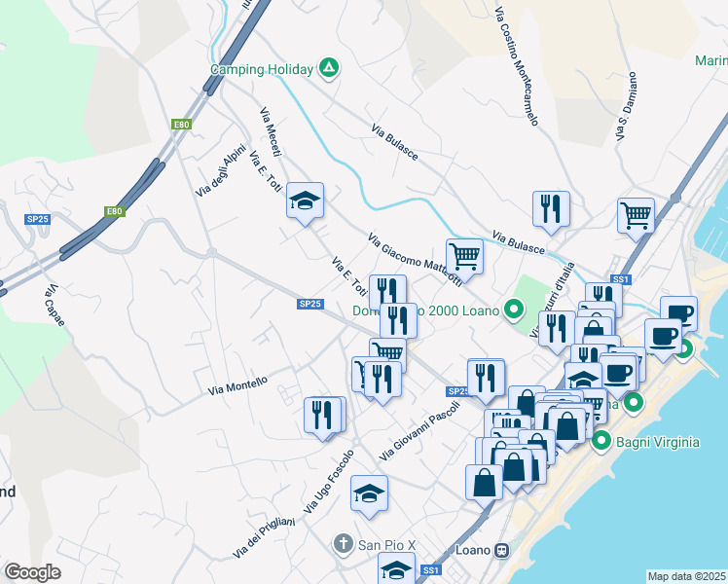Open the shopping cart marker on Via Giacomo Matteotti
Viewport: 728px width, 584px height.
coord(464,258)
